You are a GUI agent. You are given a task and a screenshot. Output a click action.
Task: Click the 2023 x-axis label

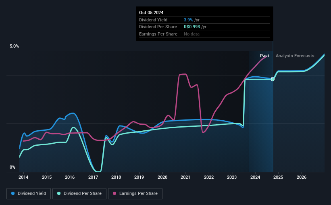232,177
